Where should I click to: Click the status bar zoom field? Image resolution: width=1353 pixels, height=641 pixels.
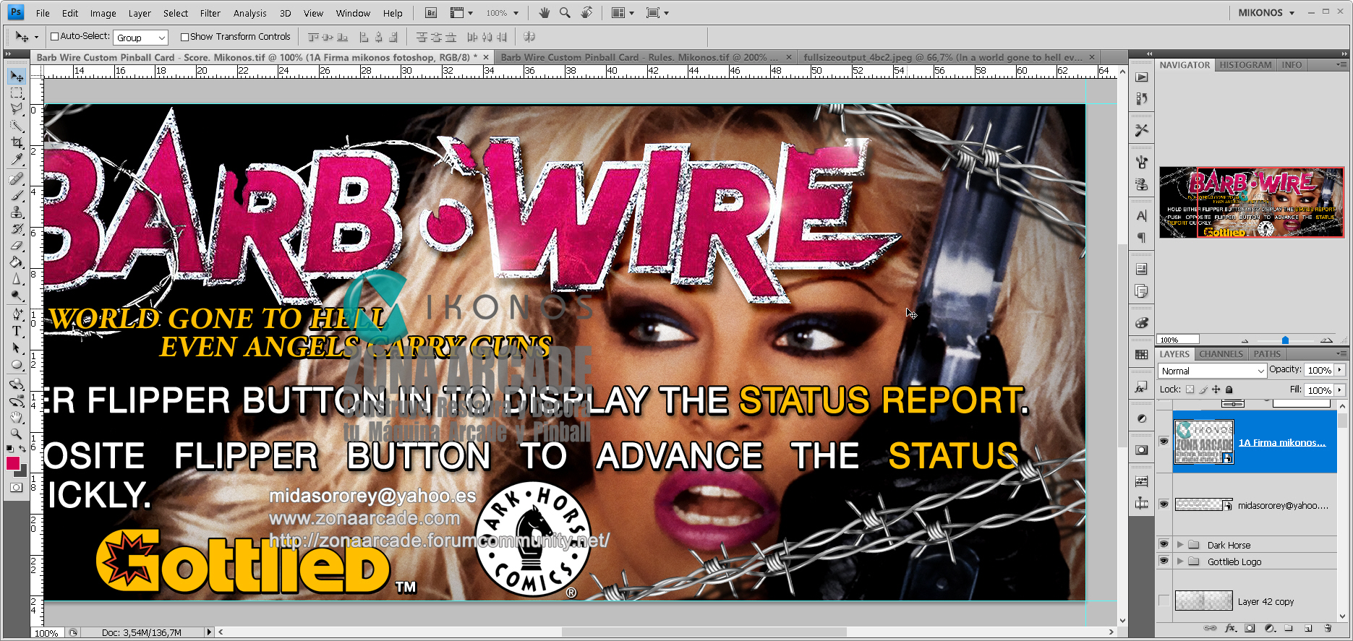click(x=48, y=633)
